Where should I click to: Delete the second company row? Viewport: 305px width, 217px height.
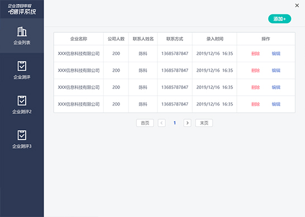point(256,71)
